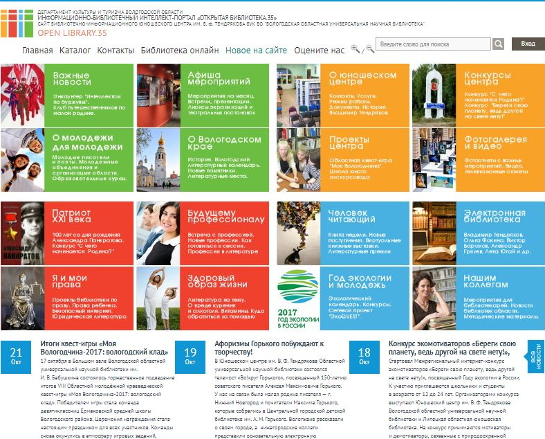
Task: Click the О молодежи smiling faces thumbnail
Action: (23, 160)
